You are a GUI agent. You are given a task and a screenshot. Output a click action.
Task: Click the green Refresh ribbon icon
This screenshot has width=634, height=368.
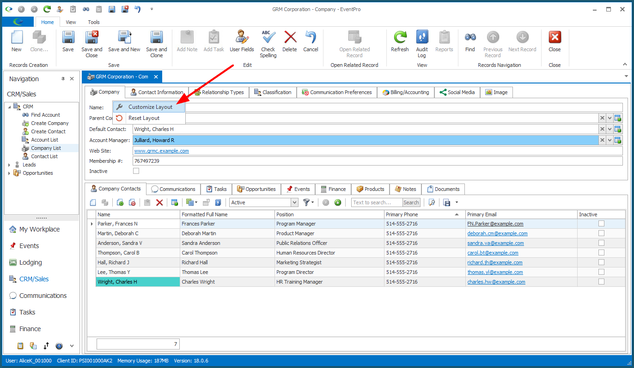coord(400,37)
